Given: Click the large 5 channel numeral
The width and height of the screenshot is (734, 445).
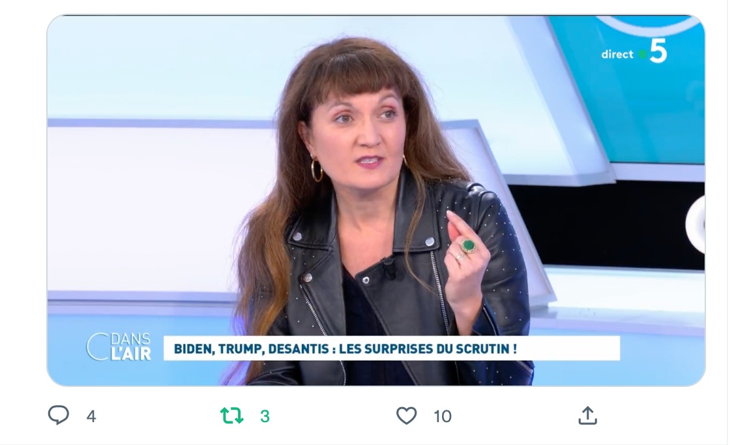Looking at the screenshot, I should [658, 52].
